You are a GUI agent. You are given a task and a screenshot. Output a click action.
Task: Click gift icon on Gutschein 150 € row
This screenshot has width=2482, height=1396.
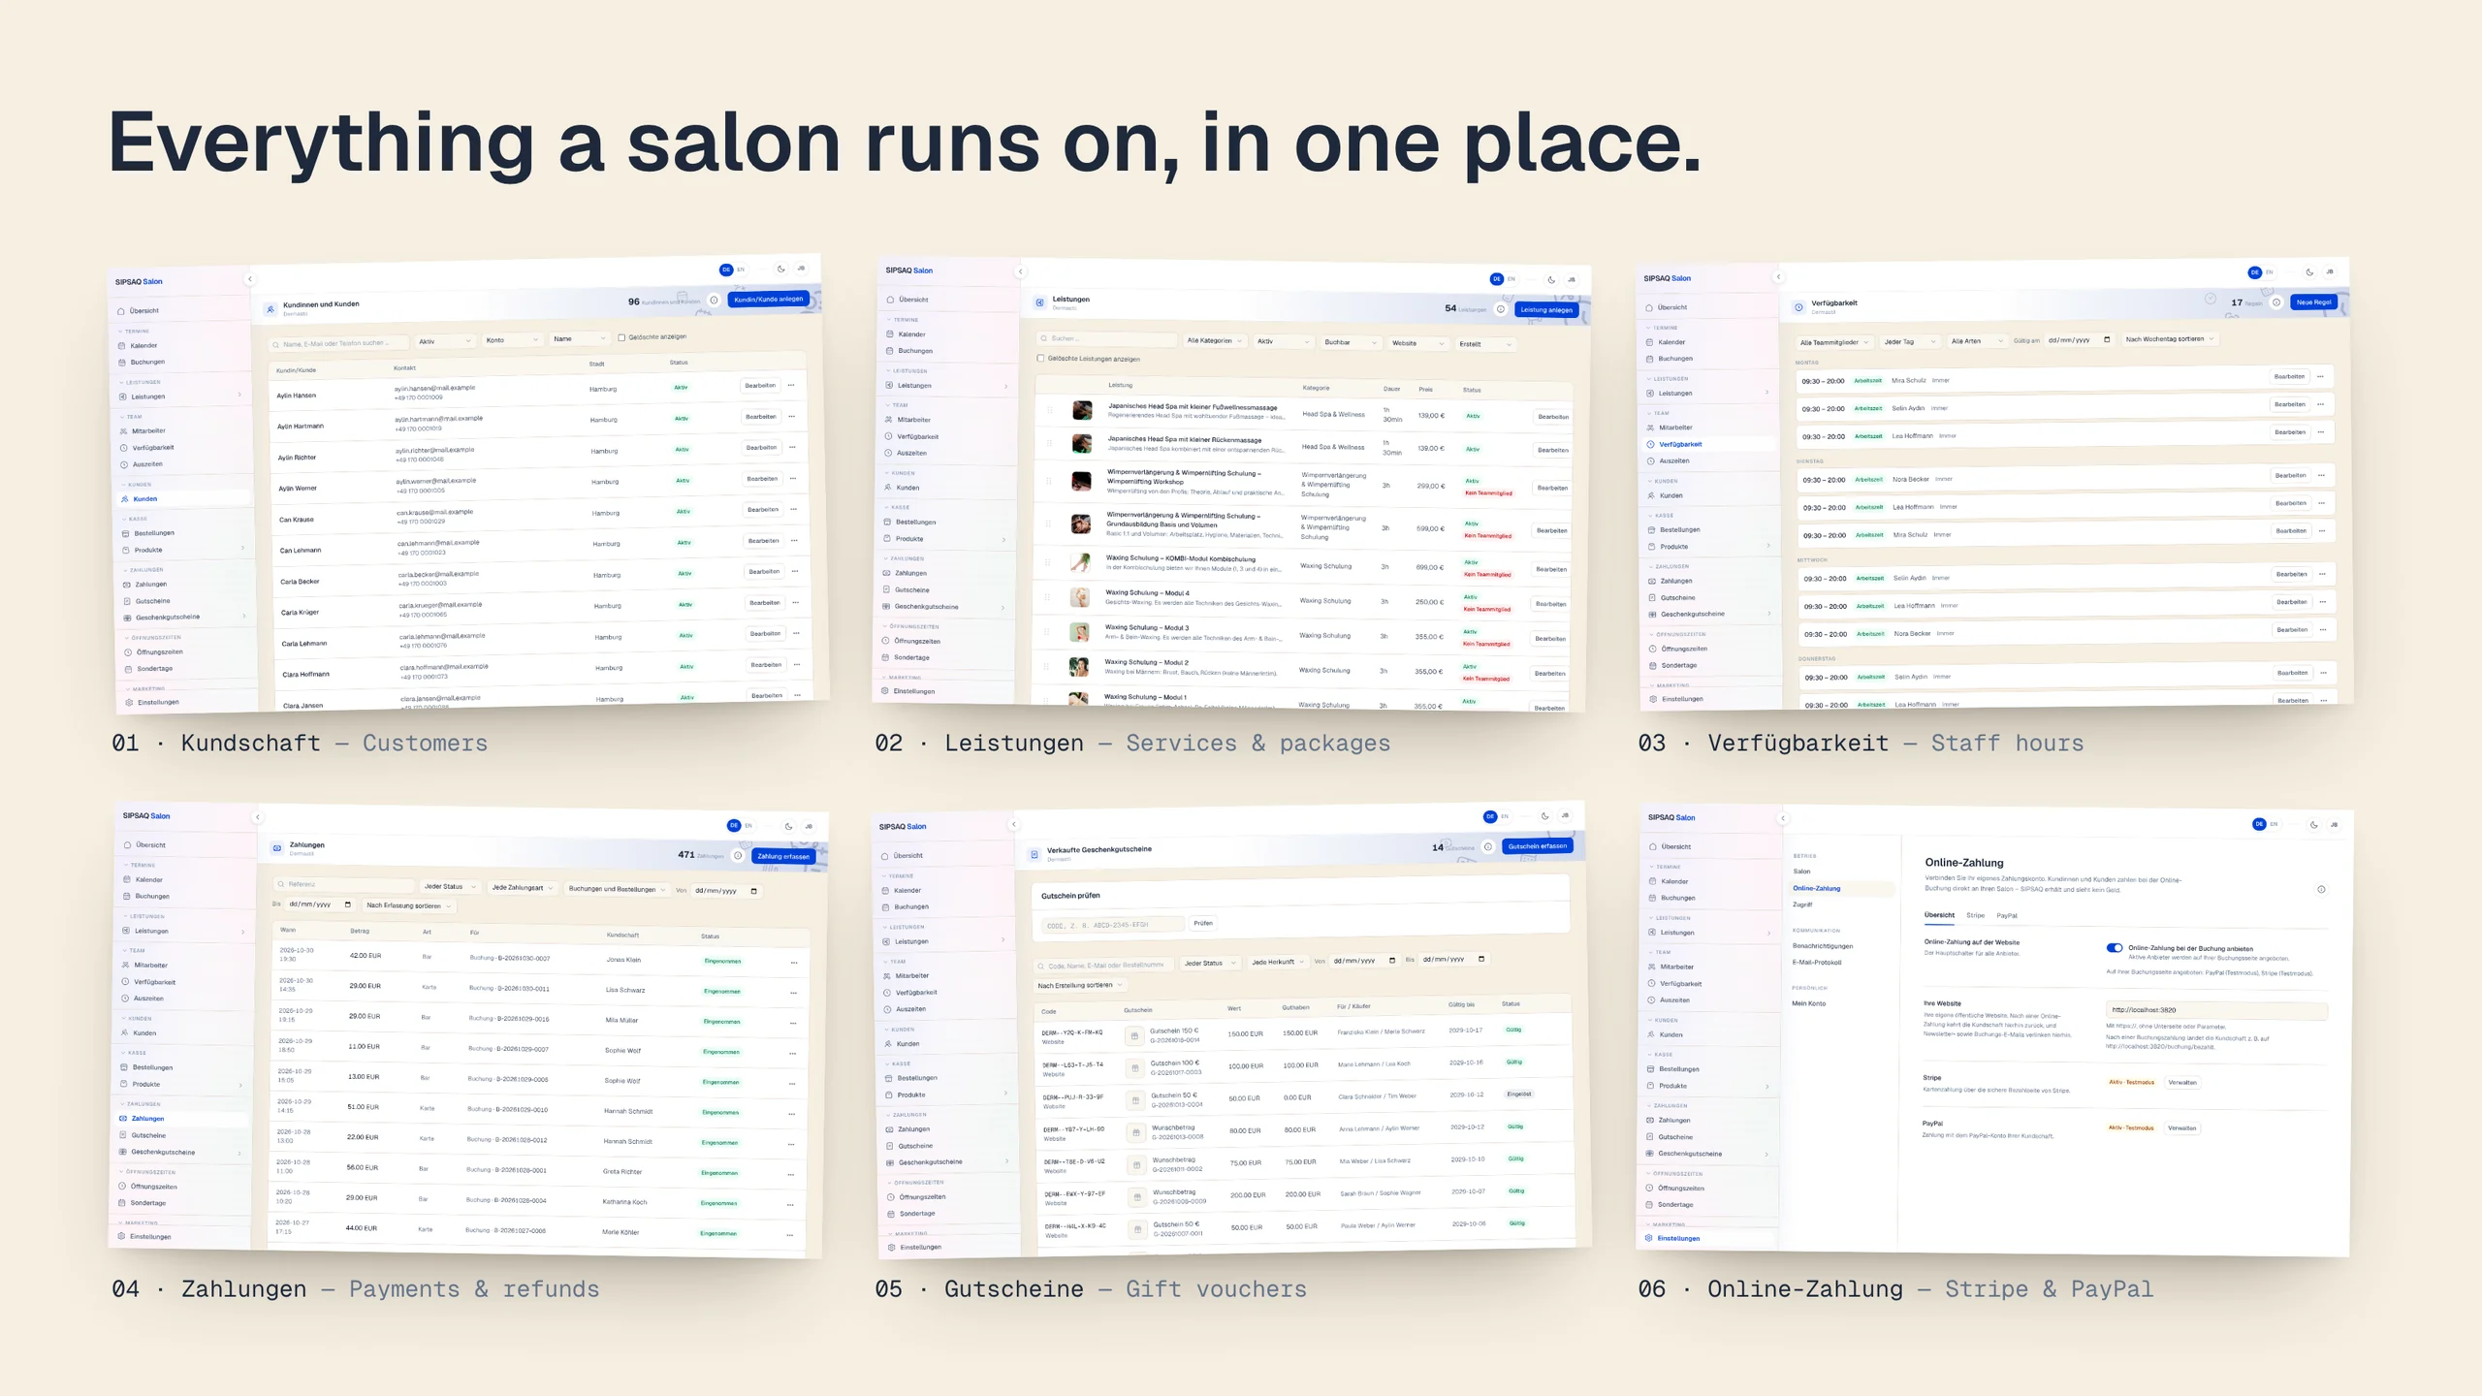click(1133, 1035)
